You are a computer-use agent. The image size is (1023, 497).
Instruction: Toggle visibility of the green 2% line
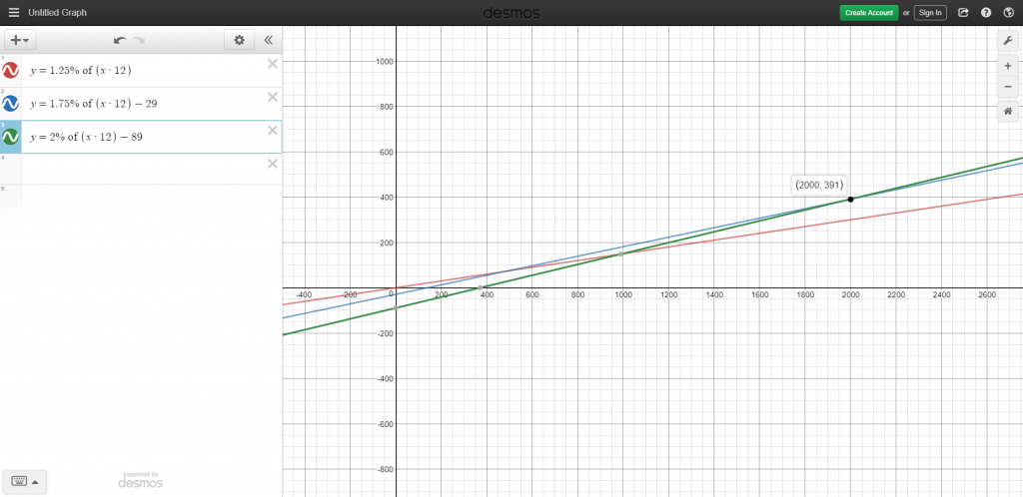click(x=10, y=137)
